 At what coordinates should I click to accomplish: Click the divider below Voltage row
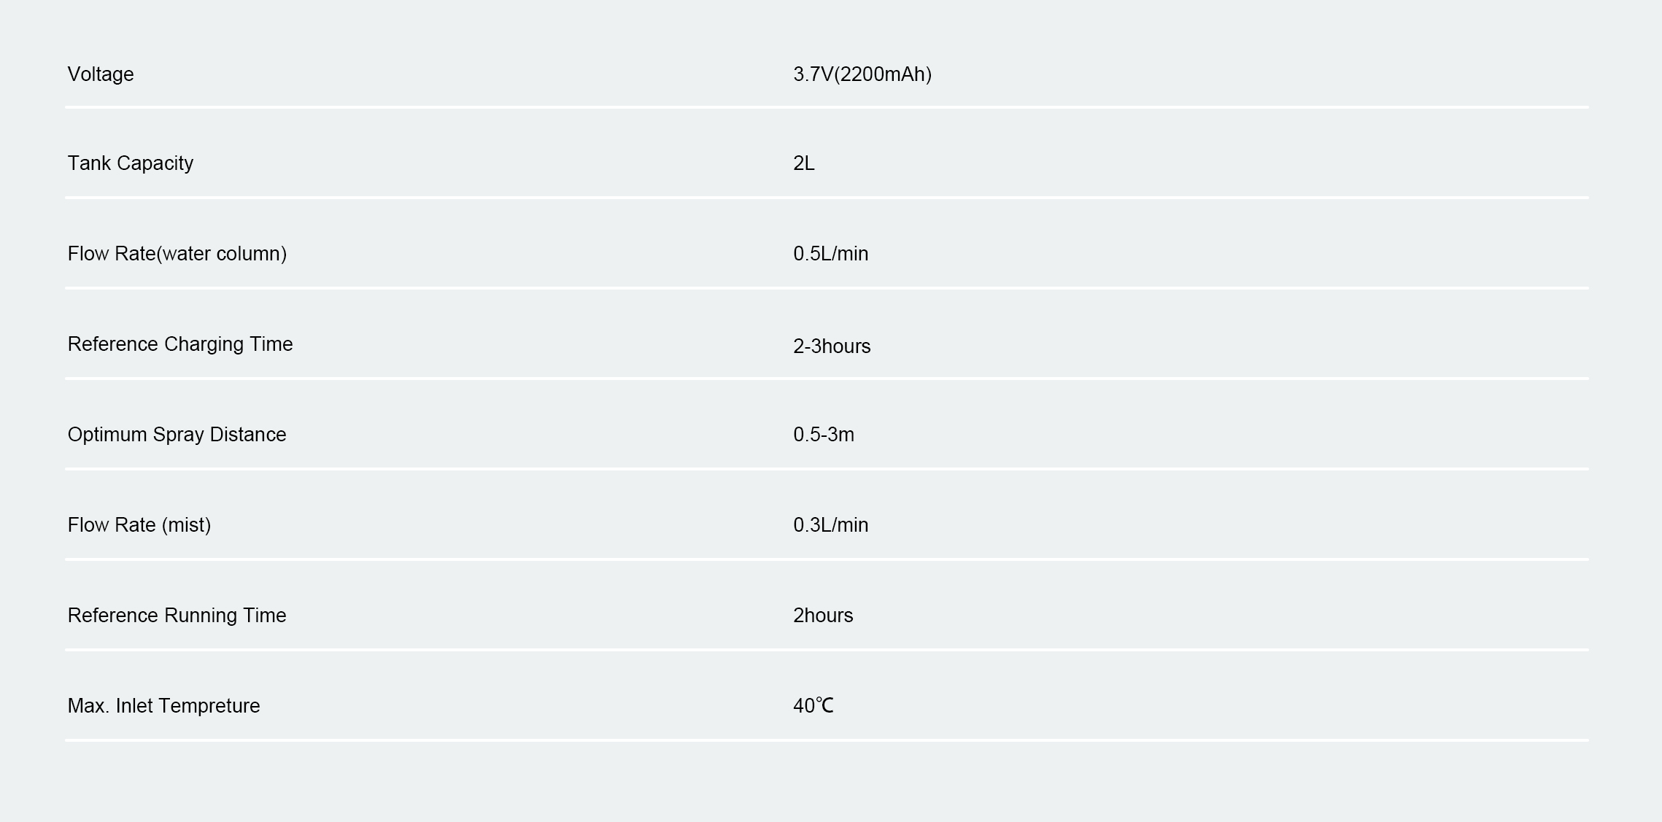click(x=827, y=107)
